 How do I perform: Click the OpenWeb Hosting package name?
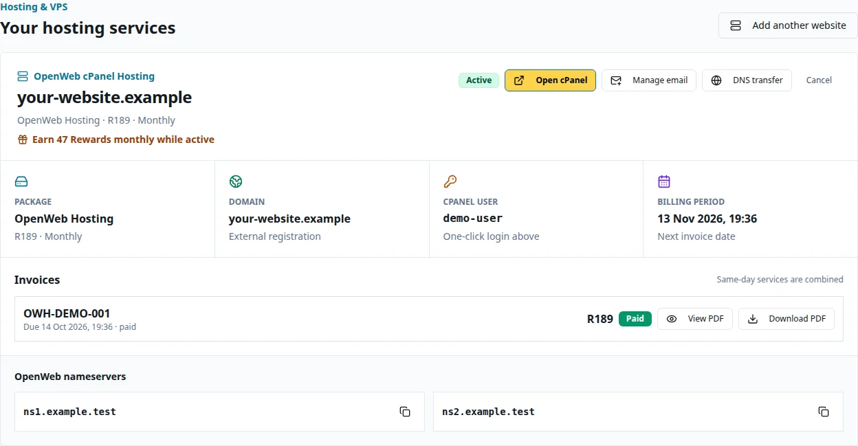tap(64, 219)
